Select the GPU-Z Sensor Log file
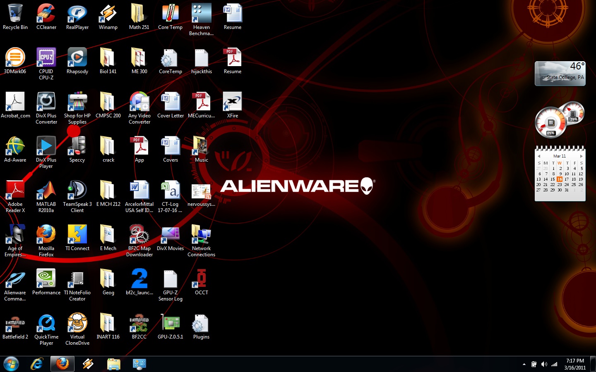 171,285
